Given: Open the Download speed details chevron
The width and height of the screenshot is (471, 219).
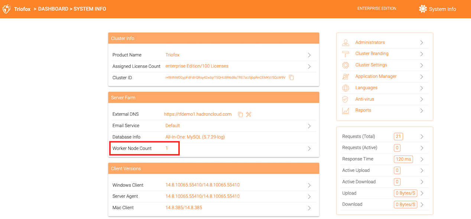Looking at the screenshot, I should [x=422, y=205].
